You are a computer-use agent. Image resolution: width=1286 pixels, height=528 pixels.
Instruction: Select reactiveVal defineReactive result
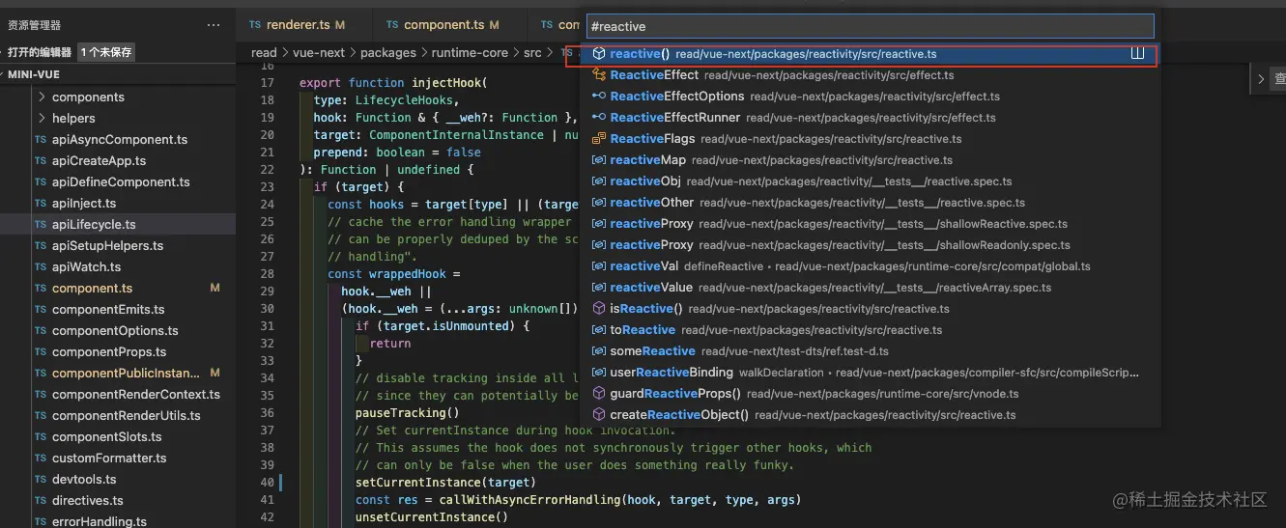point(871,266)
